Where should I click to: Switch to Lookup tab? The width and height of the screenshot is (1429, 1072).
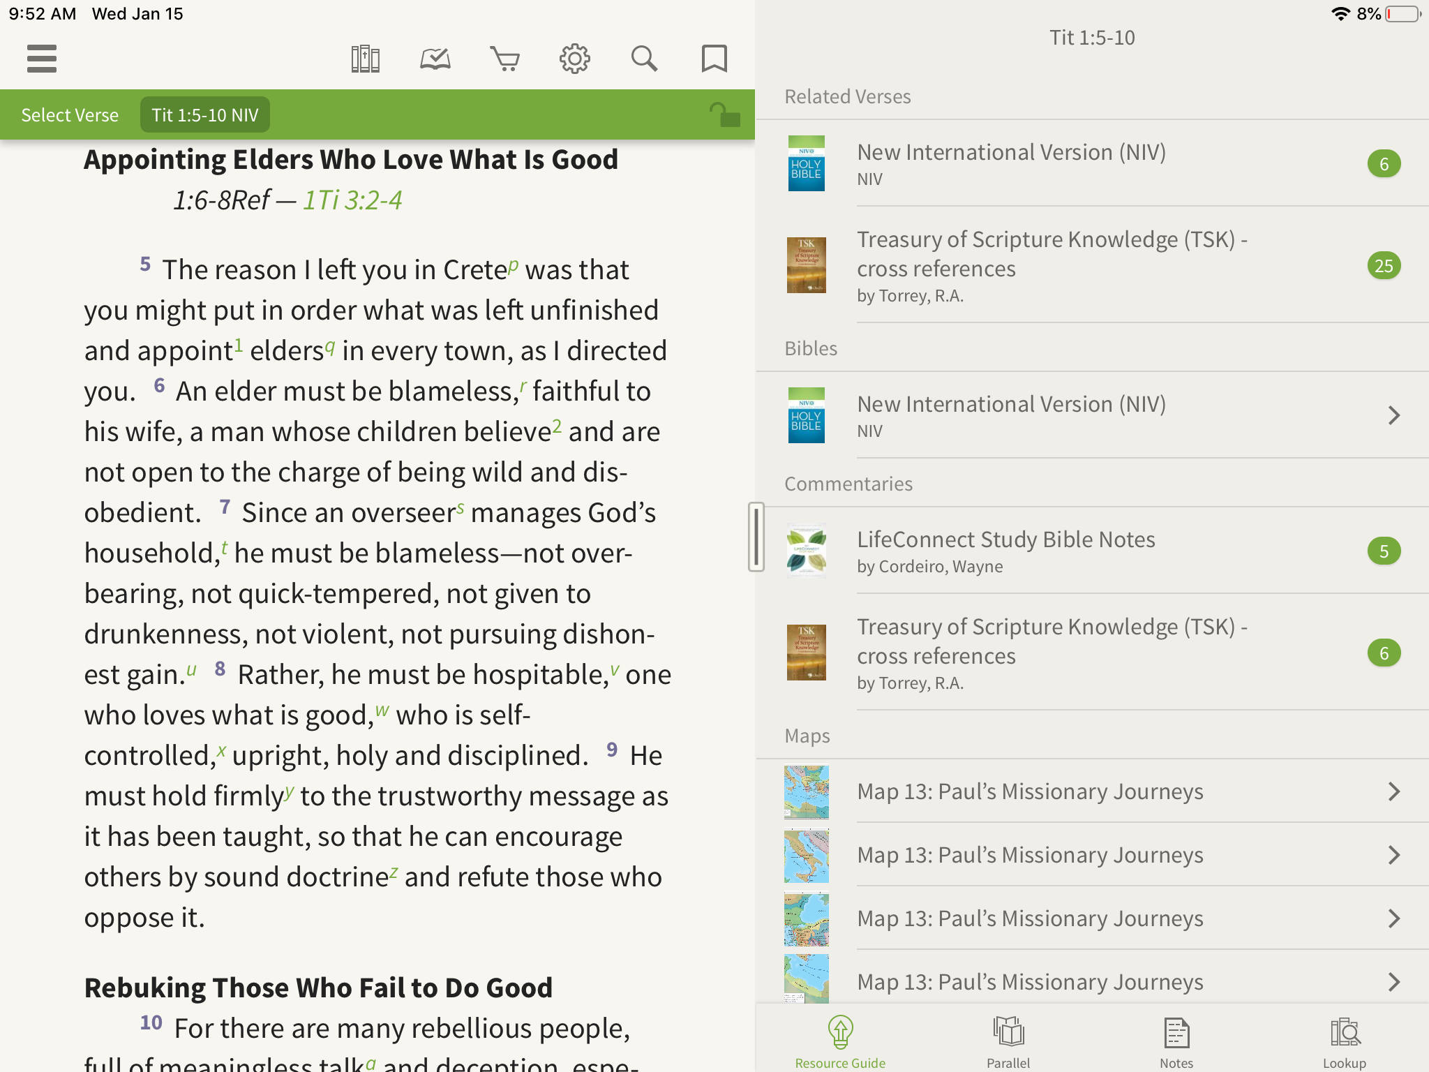click(1345, 1041)
